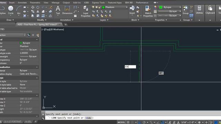Image resolution: width=221 pixels, height=124 pixels.
Task: Open the Phantom layer dropdown
Action: [x=126, y=7]
